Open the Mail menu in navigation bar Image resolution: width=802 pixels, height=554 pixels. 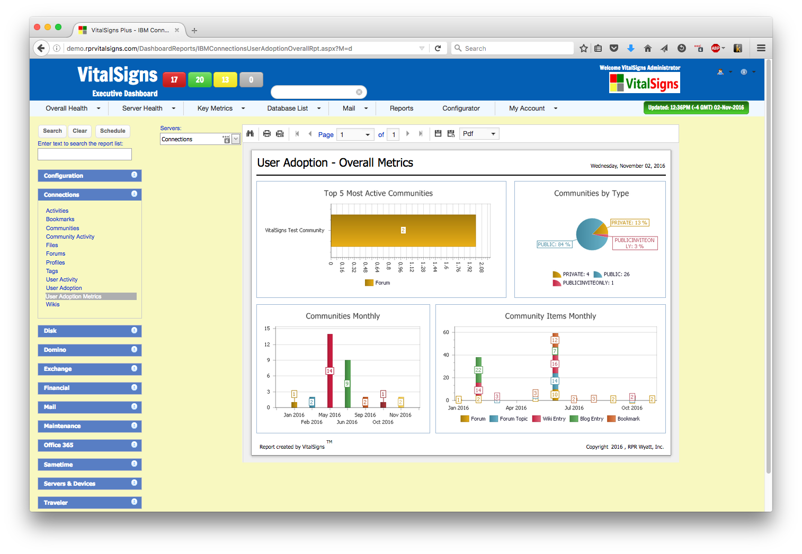tap(355, 108)
